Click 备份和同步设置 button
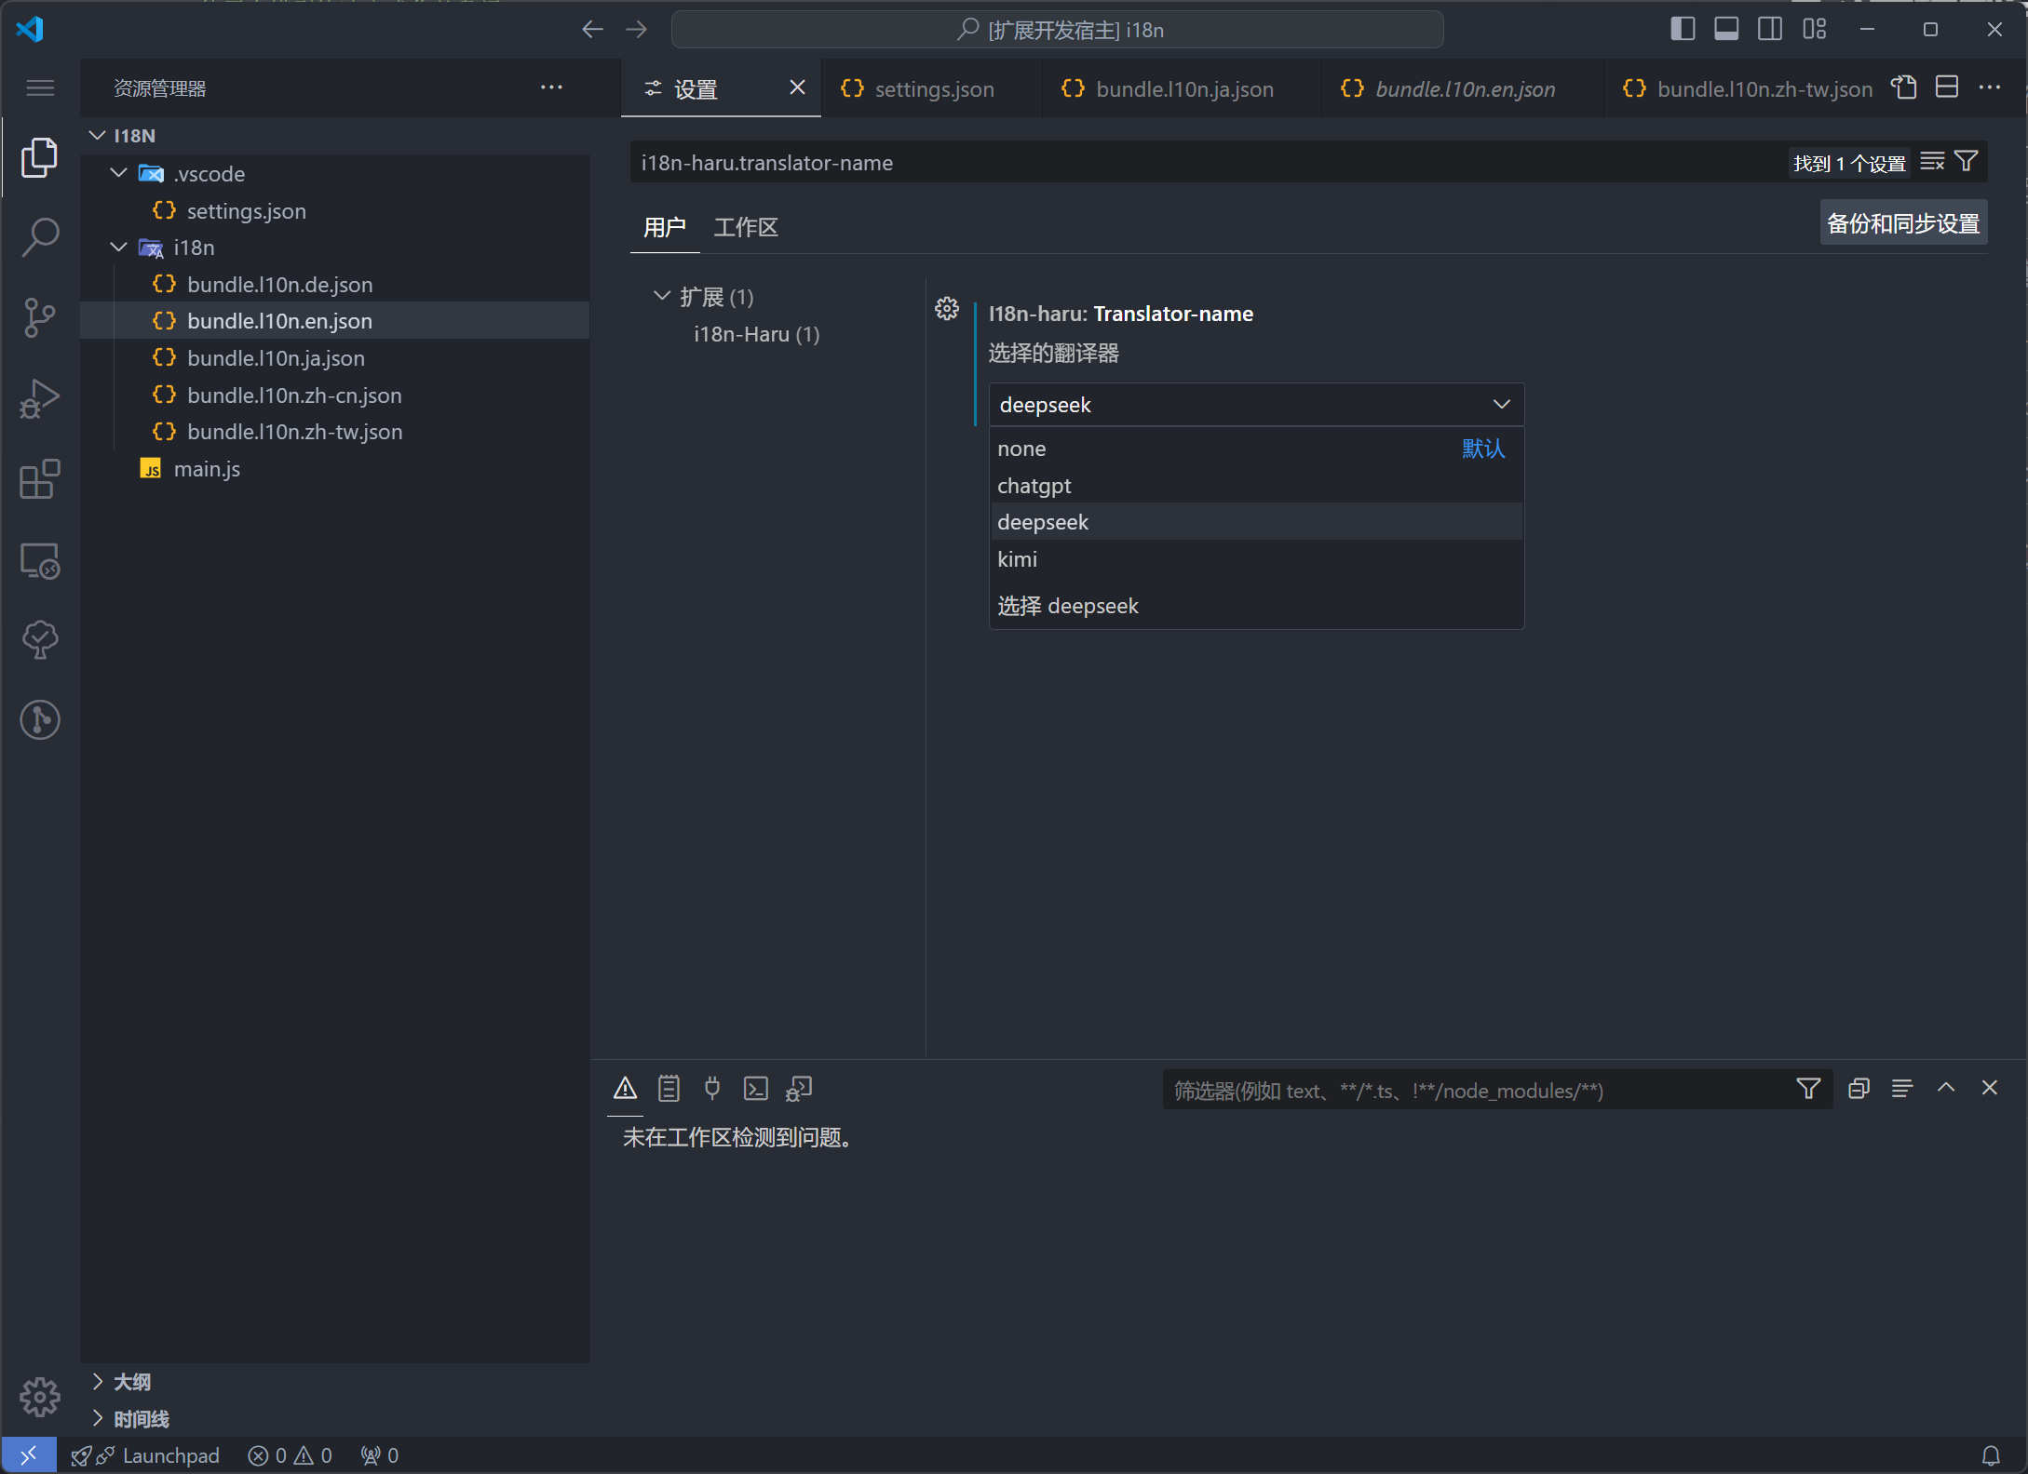The height and width of the screenshot is (1474, 2028). click(1903, 223)
